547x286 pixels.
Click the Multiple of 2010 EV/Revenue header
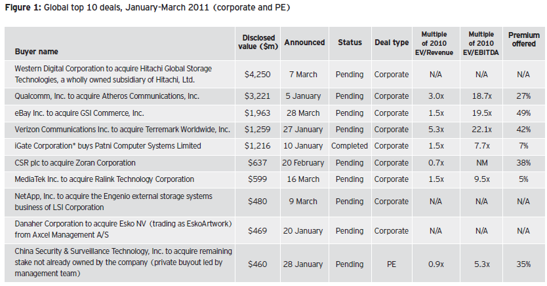[x=436, y=41]
